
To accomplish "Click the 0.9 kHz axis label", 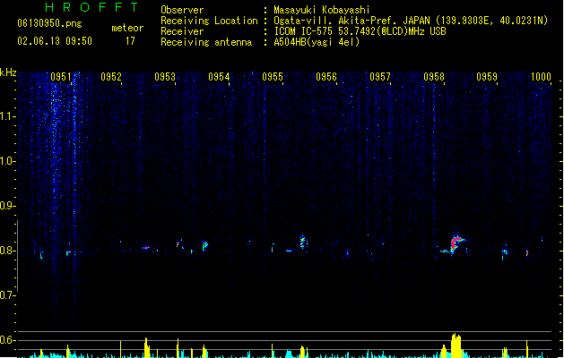I will click(x=8, y=206).
